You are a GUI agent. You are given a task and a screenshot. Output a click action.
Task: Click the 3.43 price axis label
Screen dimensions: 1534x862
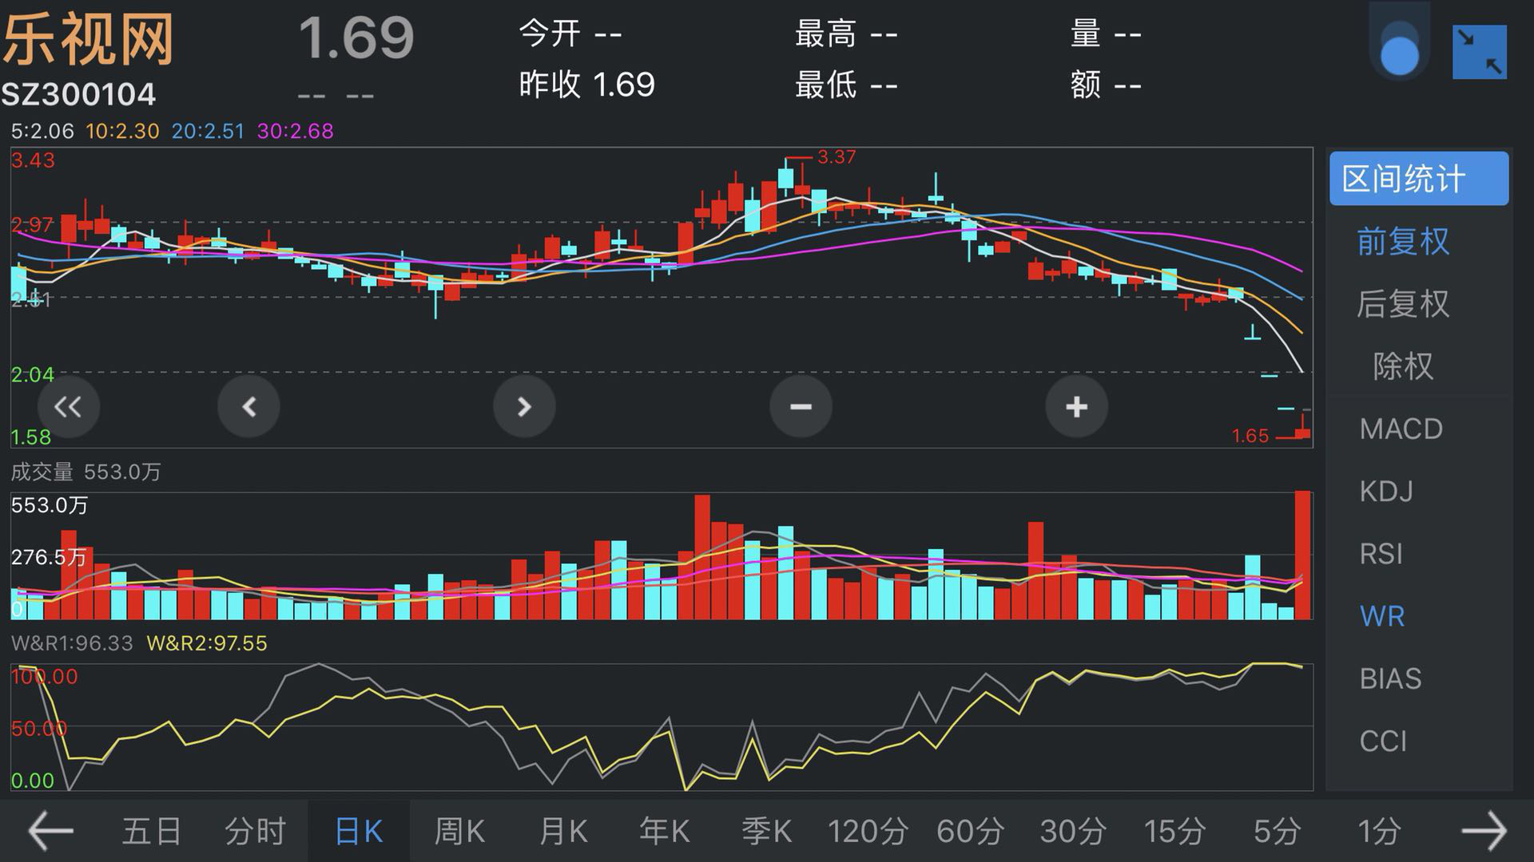(33, 160)
